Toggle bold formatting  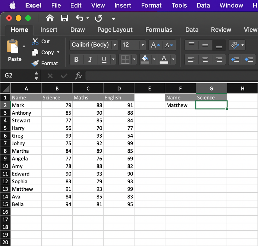click(x=76, y=59)
